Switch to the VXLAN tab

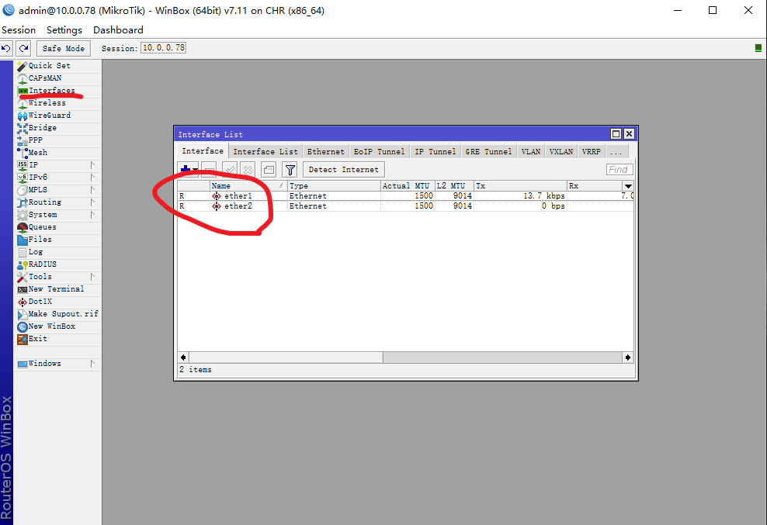[561, 151]
